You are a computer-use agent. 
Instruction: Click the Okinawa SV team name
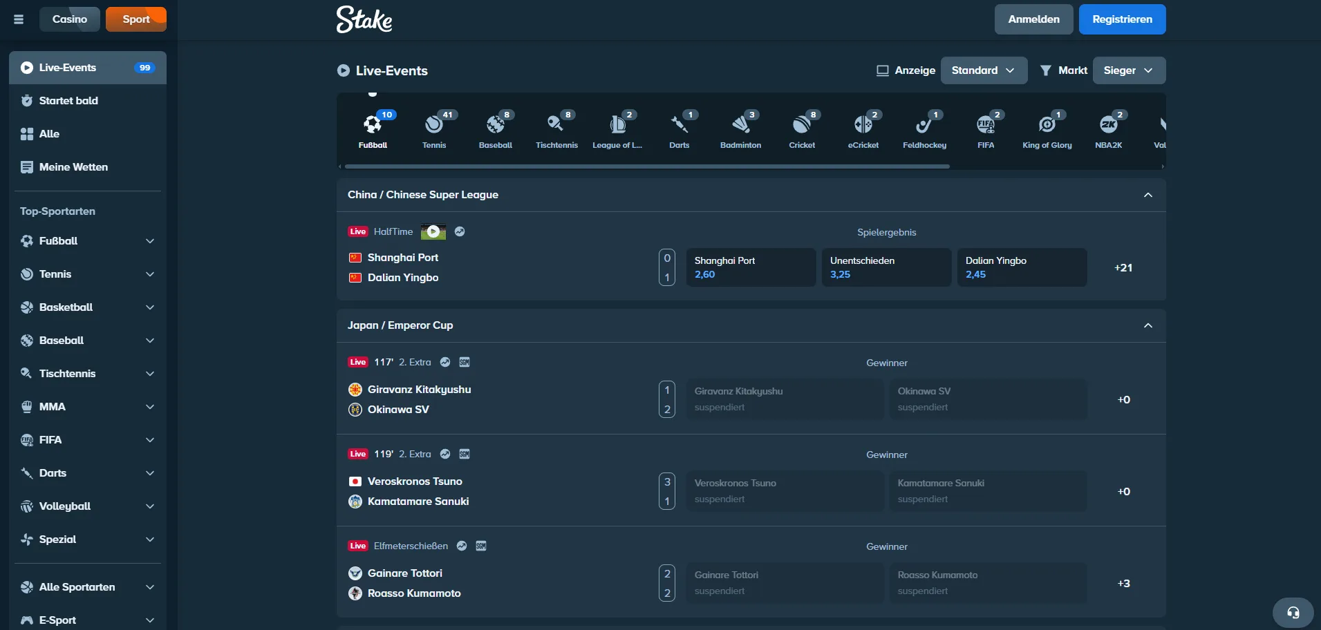click(x=398, y=410)
